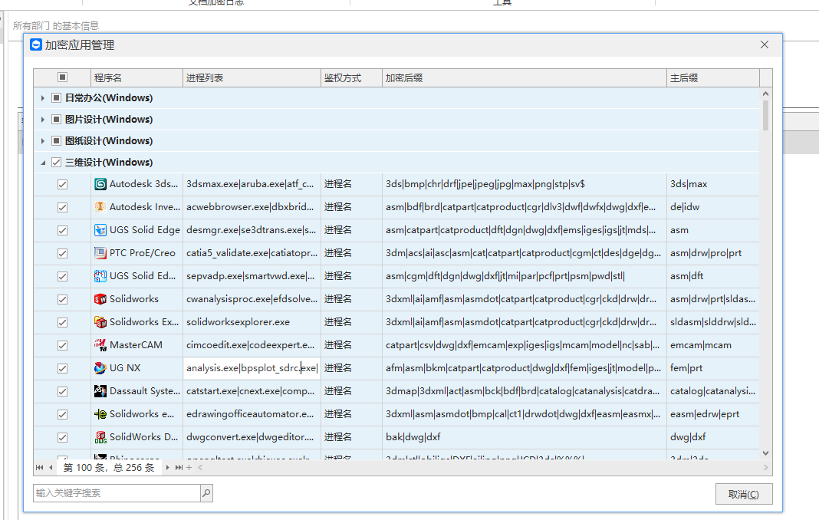Uncheck the 三维设计(Windows) group checkbox
Image resolution: width=819 pixels, height=520 pixels.
coord(57,162)
